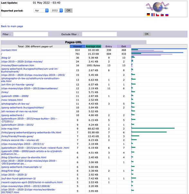Open the um-und-im-bucherschrank link
The image size is (189, 194).
click(x=30, y=70)
